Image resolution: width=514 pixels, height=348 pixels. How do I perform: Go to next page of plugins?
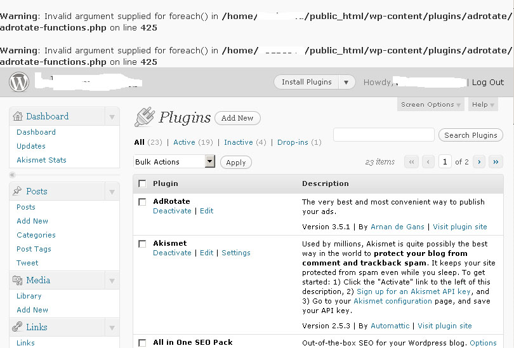479,162
